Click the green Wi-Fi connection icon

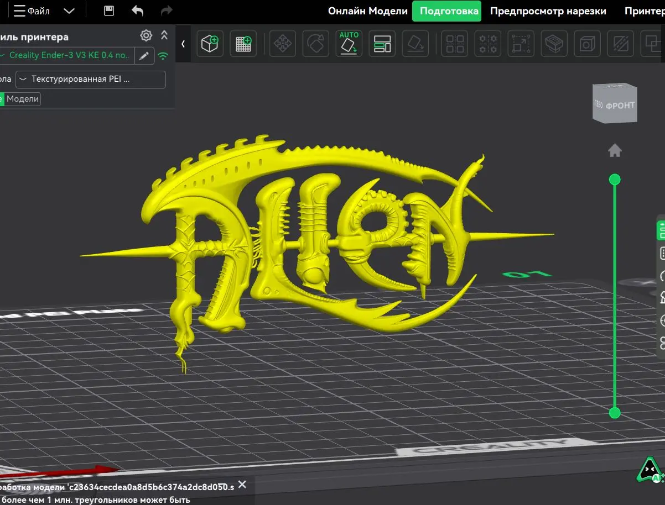tap(163, 56)
